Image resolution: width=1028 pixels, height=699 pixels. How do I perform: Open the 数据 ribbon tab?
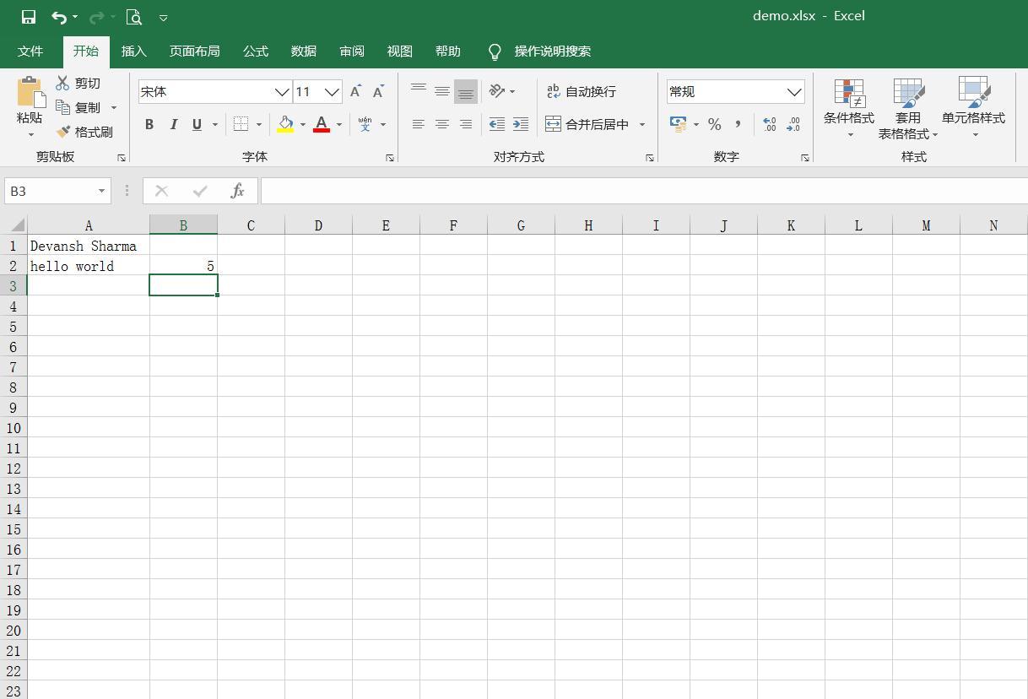[303, 51]
